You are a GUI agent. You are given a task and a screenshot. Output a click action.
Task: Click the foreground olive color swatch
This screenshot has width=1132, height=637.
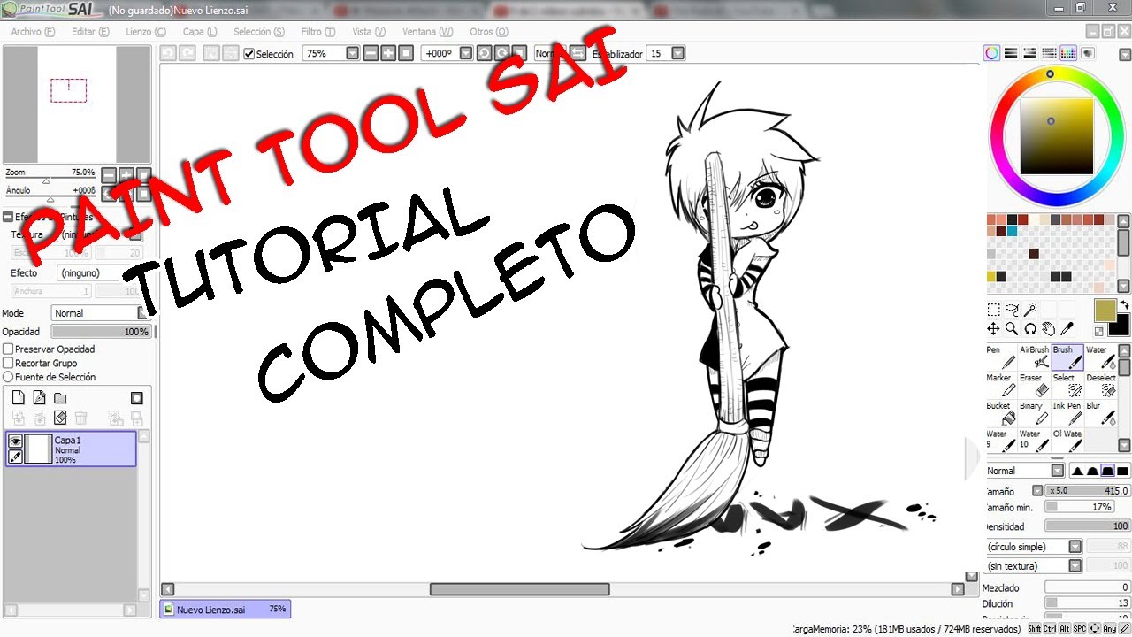pyautogui.click(x=1104, y=311)
